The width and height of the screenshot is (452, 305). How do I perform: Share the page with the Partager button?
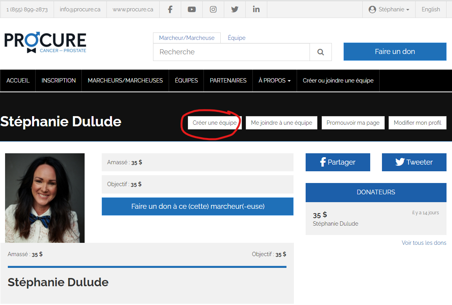pyautogui.click(x=337, y=162)
